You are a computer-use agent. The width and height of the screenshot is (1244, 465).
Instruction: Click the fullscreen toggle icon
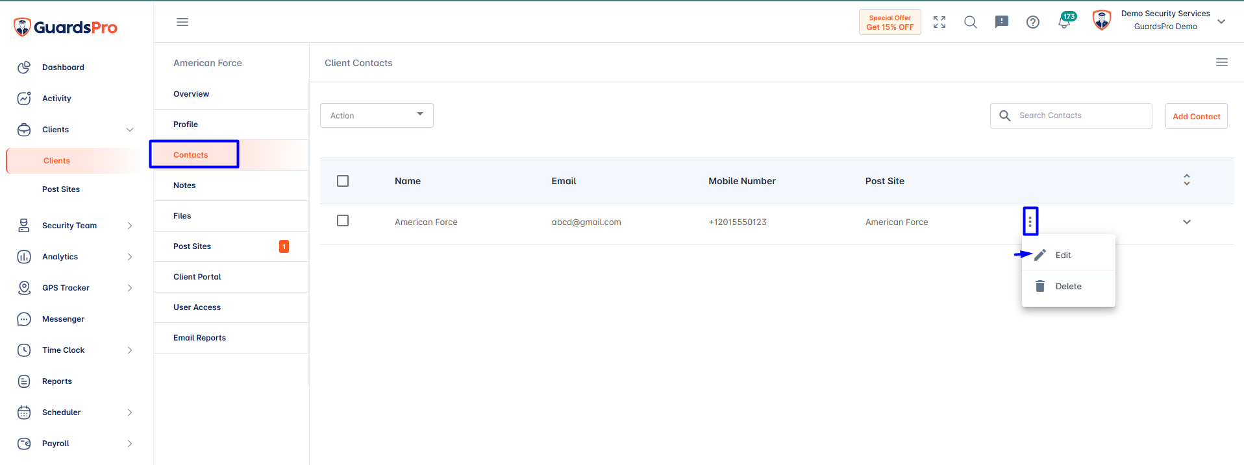939,22
